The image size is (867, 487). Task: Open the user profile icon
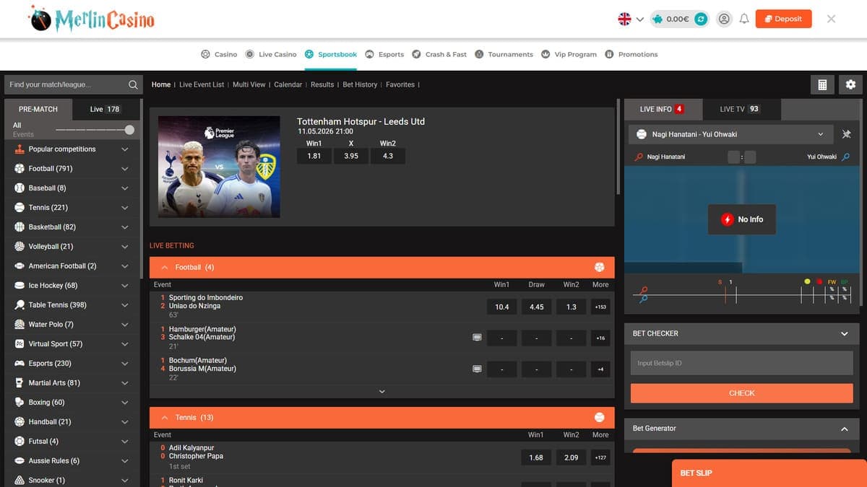[x=724, y=19]
